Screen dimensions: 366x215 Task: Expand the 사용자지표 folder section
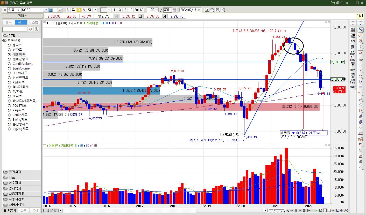(21, 194)
